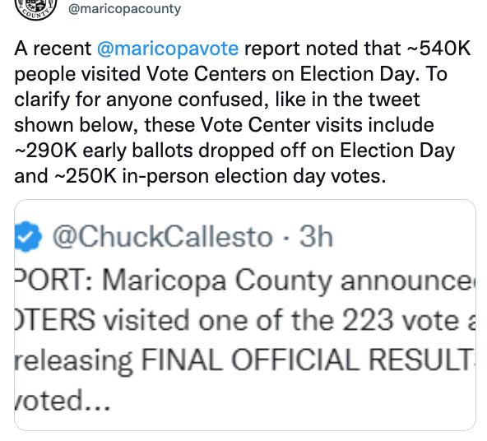Open the Maricopa County seal avatar
The height and width of the screenshot is (441, 487).
[35, 9]
